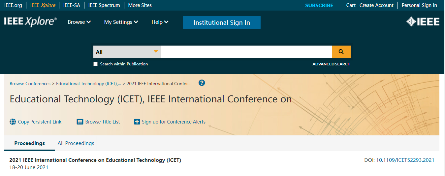Viewport: 445px width, 176px height.
Task: Open Browse Title List link
Action: pyautogui.click(x=103, y=122)
